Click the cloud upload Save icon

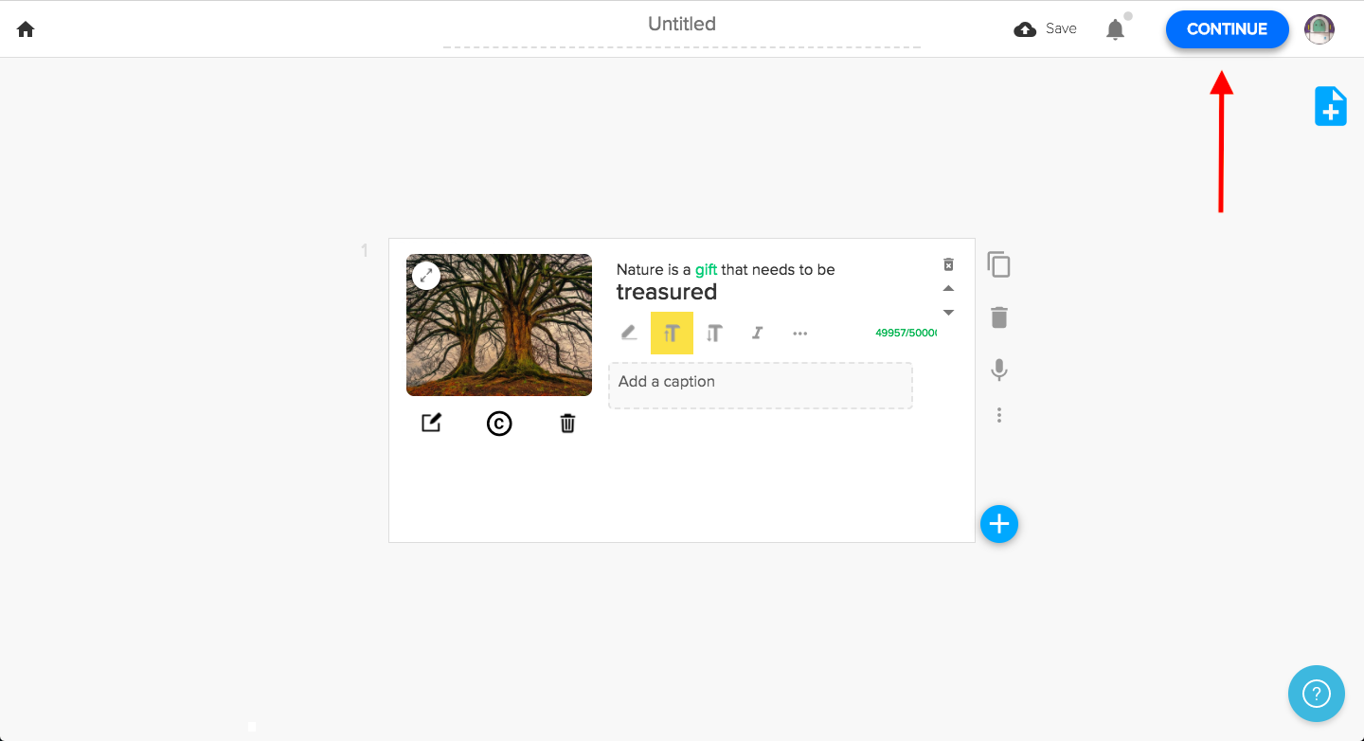pos(1025,29)
